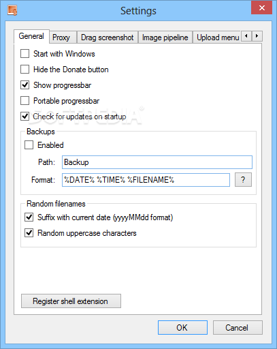Untick Suffix with current date
The width and height of the screenshot is (277, 349).
click(x=29, y=217)
